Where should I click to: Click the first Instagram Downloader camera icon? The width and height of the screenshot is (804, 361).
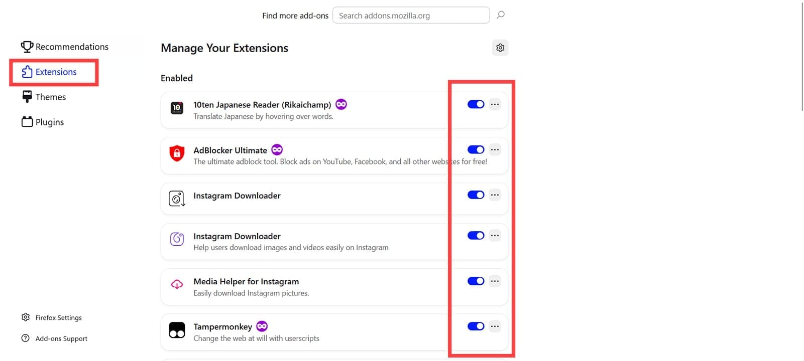tap(177, 199)
